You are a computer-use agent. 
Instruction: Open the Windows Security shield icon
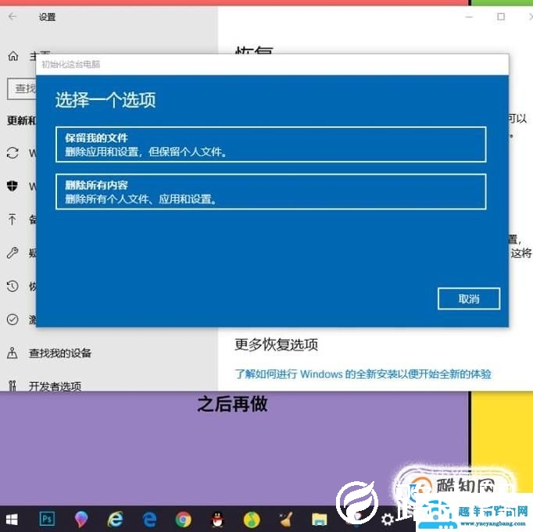tap(13, 186)
